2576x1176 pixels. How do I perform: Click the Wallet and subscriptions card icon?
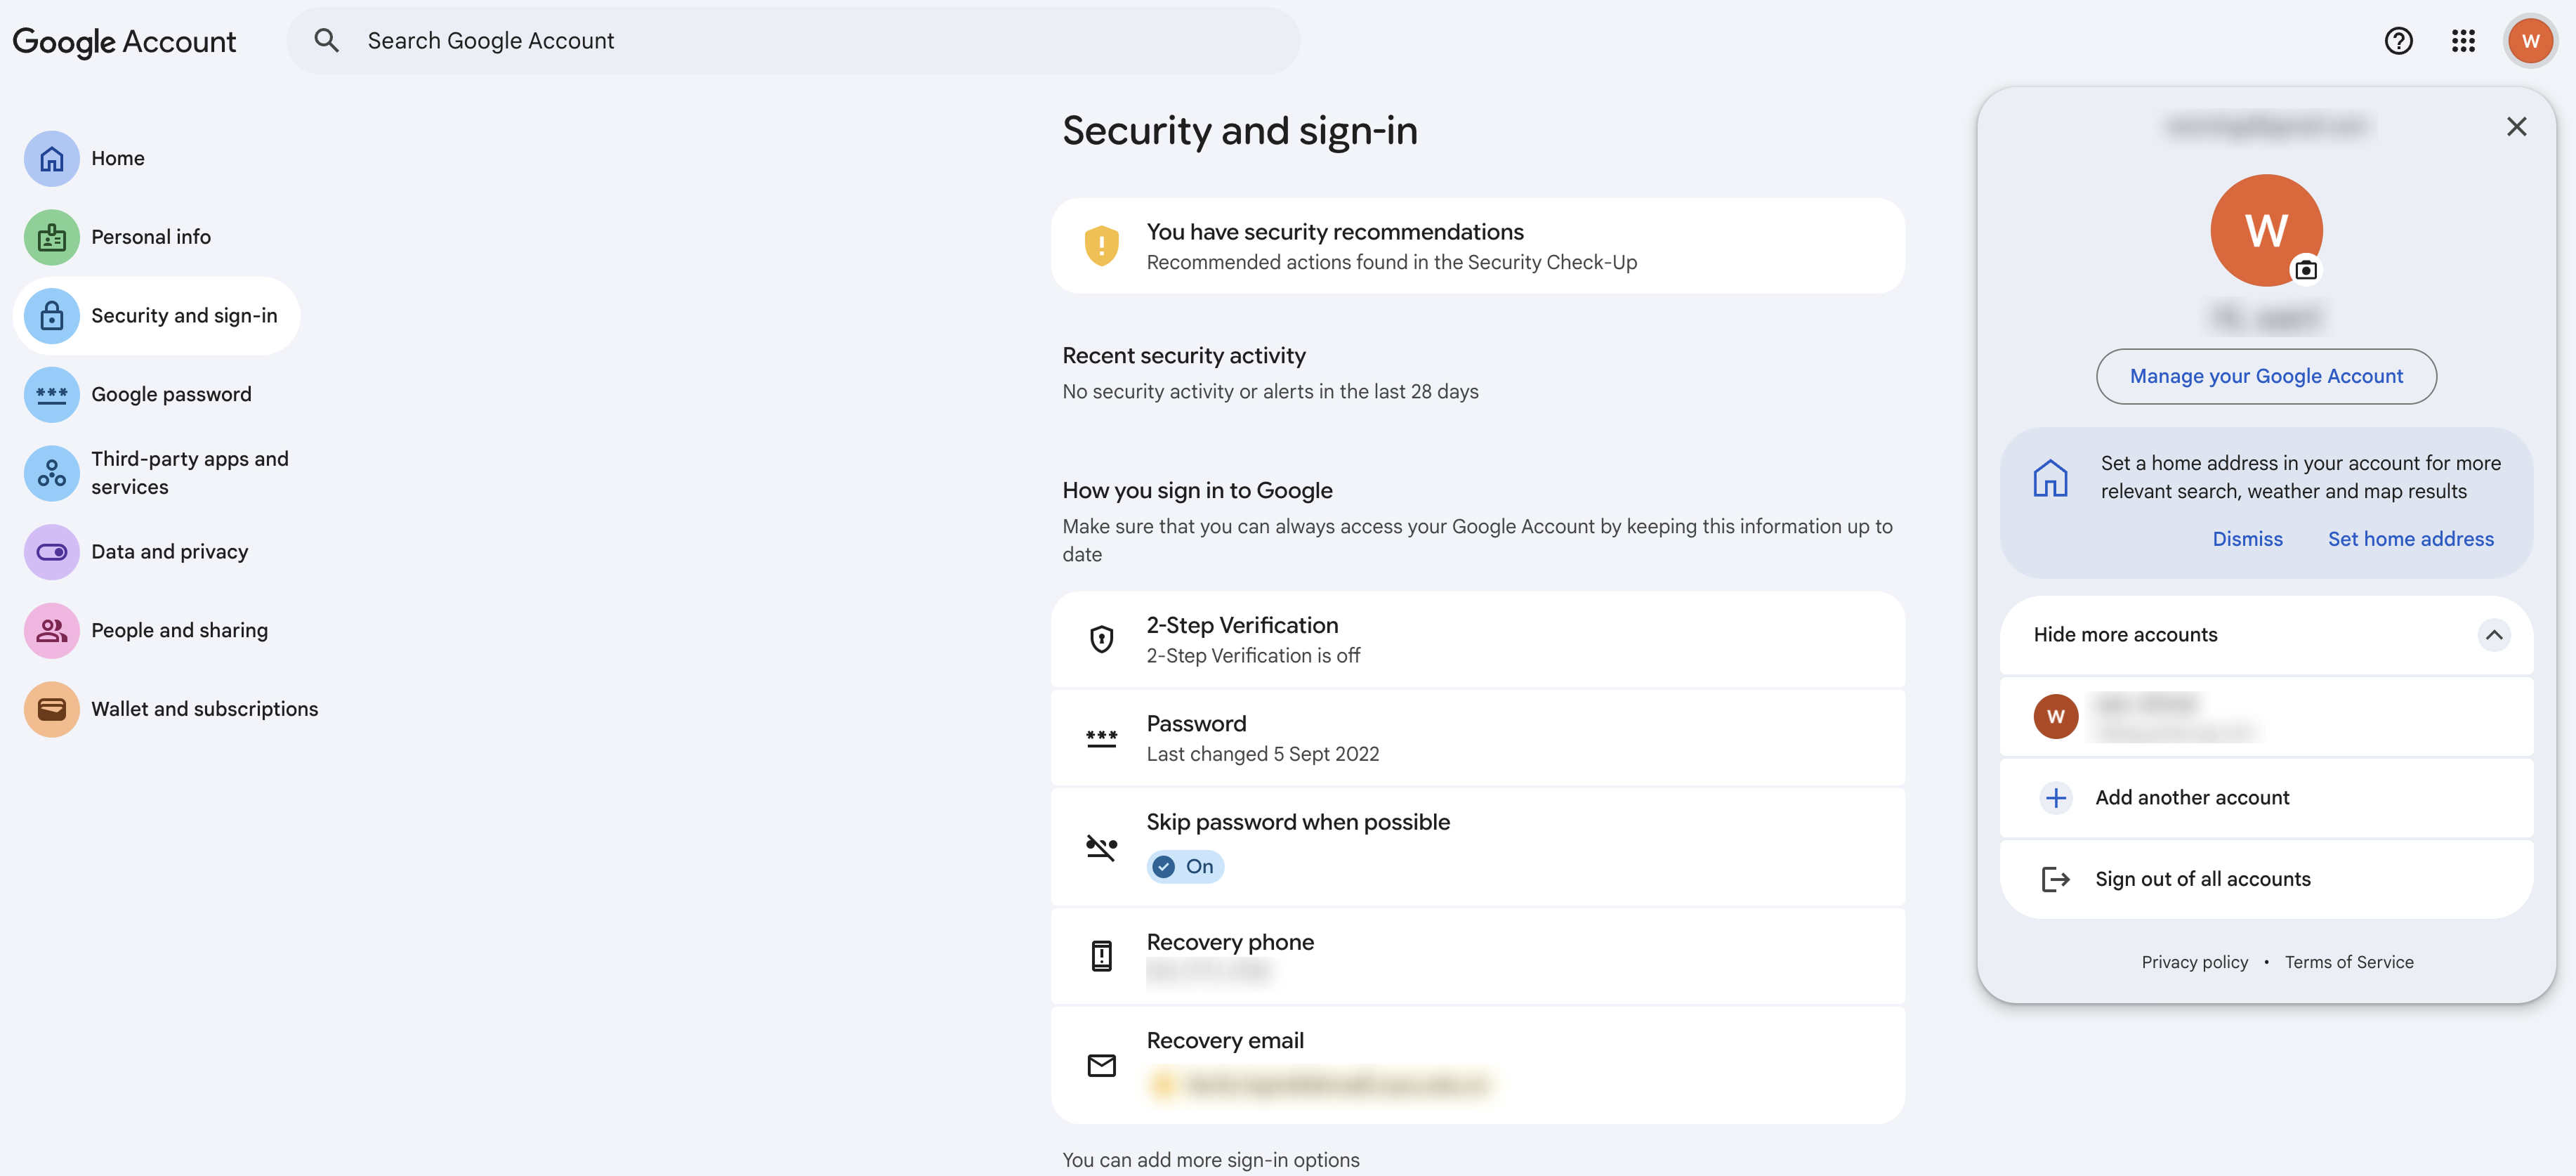point(52,709)
